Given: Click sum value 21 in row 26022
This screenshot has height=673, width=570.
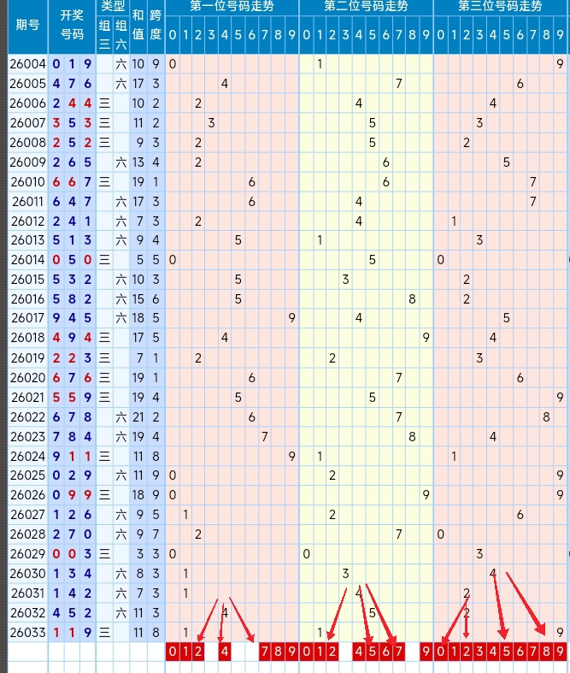Looking at the screenshot, I should point(138,416).
